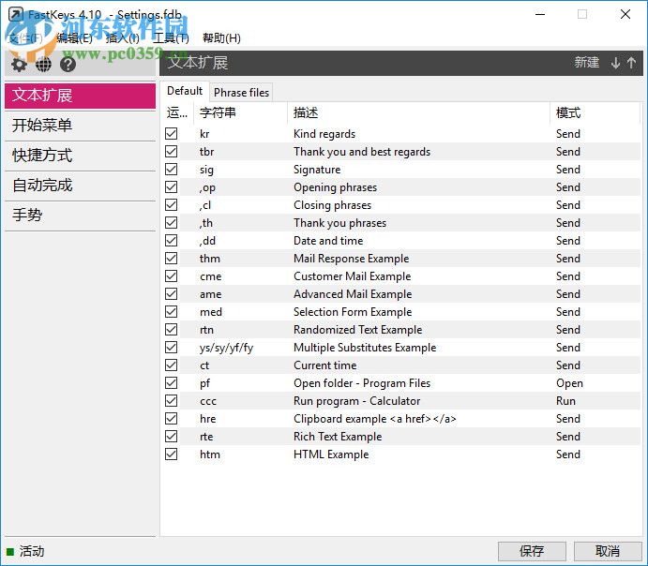Select the 'Date and time' row
This screenshot has width=648, height=566.
tap(401, 240)
